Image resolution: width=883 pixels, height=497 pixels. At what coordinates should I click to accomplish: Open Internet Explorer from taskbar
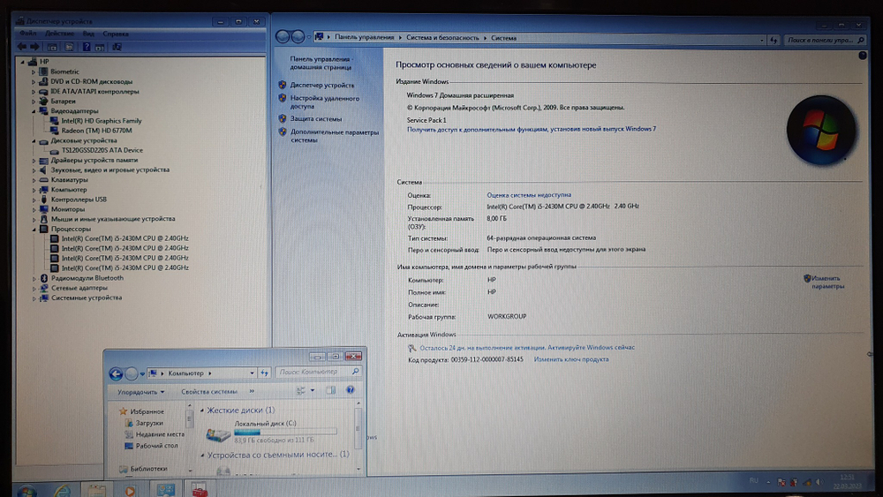pos(62,491)
